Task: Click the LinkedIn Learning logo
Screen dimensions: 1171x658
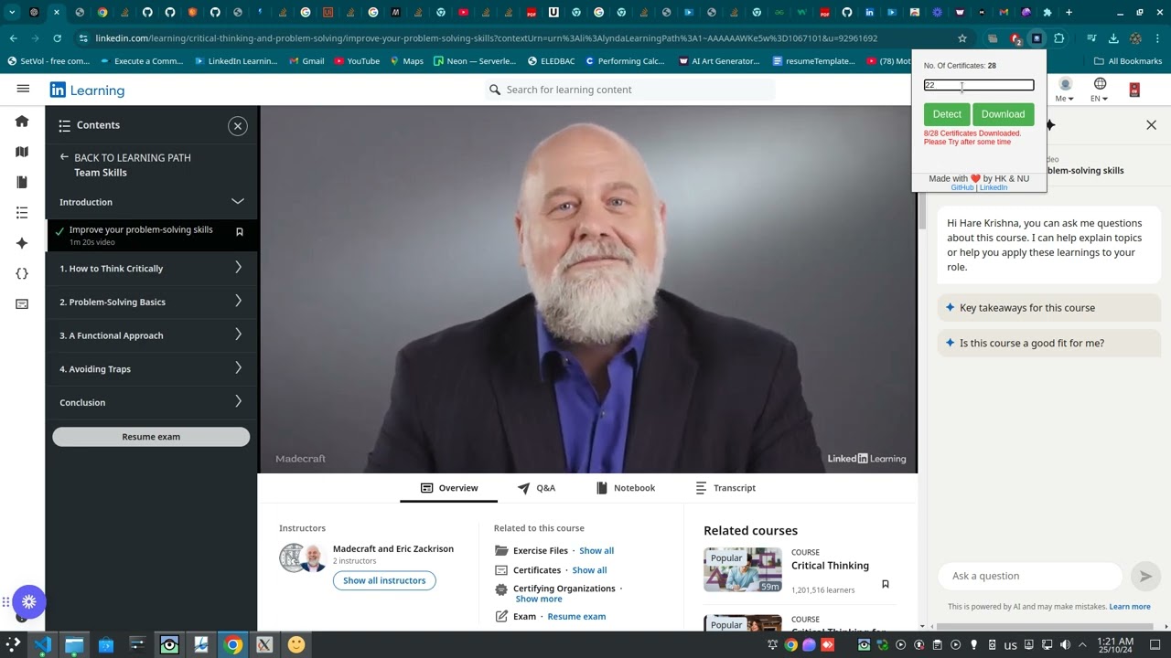Action: coord(87,90)
